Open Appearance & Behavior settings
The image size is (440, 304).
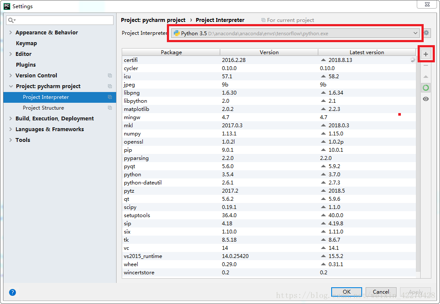(46, 33)
